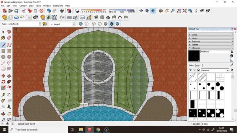Enable Wireframe face style
The width and height of the screenshot is (237, 133).
(x=94, y=24)
